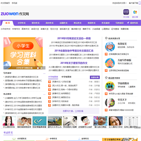Open thumbnail of woman blowing her nose
The width and height of the screenshot is (141, 141).
9,121
